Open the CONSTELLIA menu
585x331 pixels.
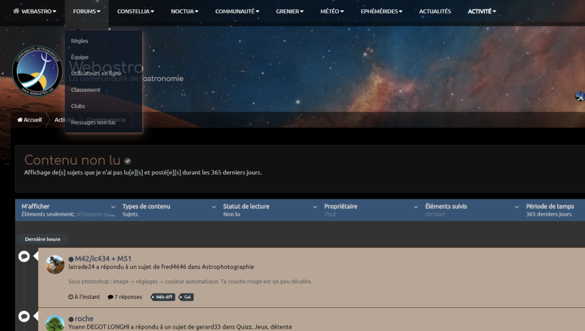pos(136,11)
